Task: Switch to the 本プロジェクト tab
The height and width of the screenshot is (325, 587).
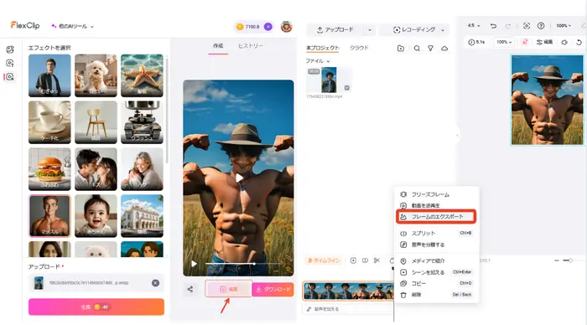Action: click(322, 48)
